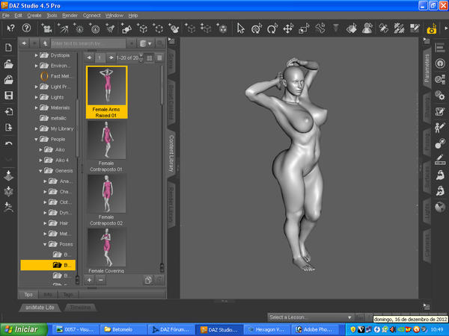Click the Windows Iniciar start button
This screenshot has width=449, height=336.
pos(21,329)
